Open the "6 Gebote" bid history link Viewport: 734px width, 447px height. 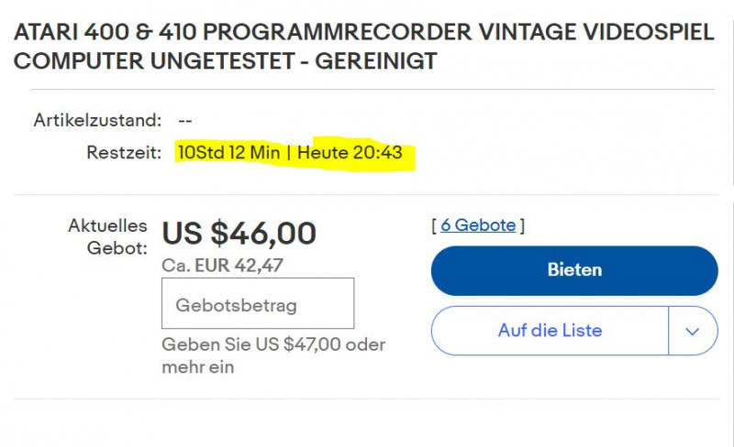click(x=478, y=225)
